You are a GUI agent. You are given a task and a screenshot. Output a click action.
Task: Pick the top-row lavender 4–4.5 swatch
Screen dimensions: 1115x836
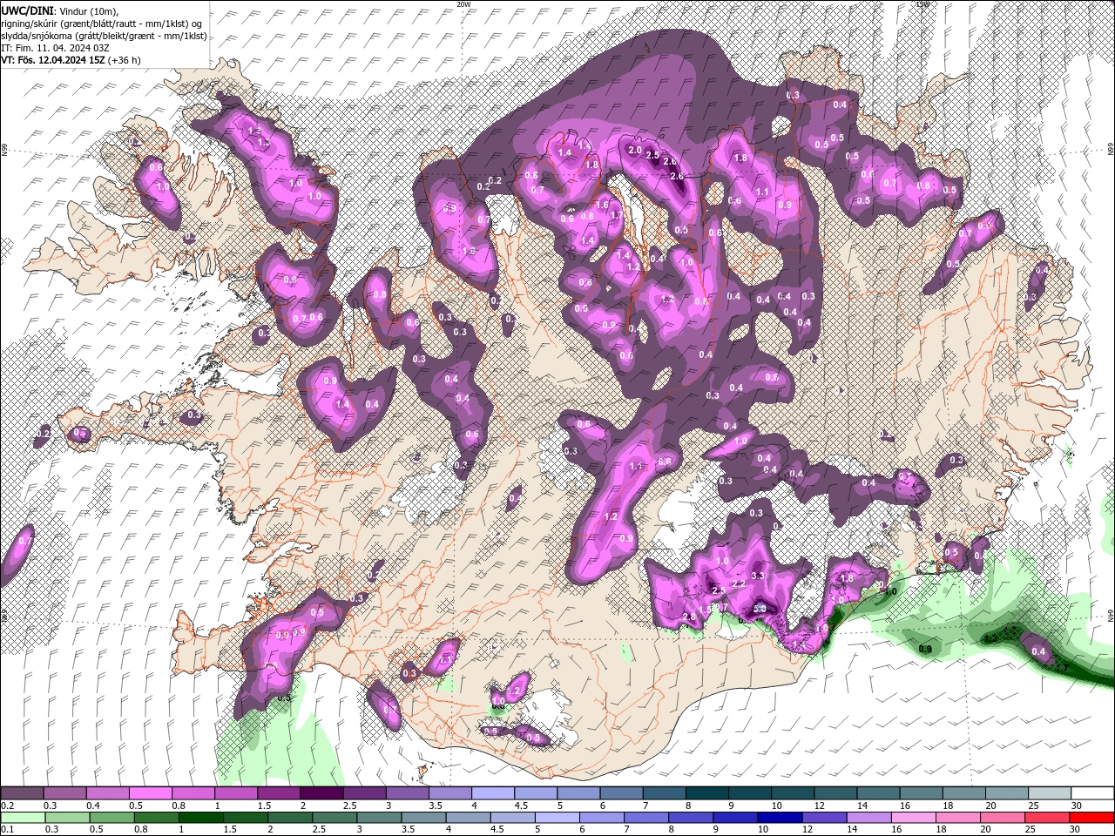click(492, 793)
